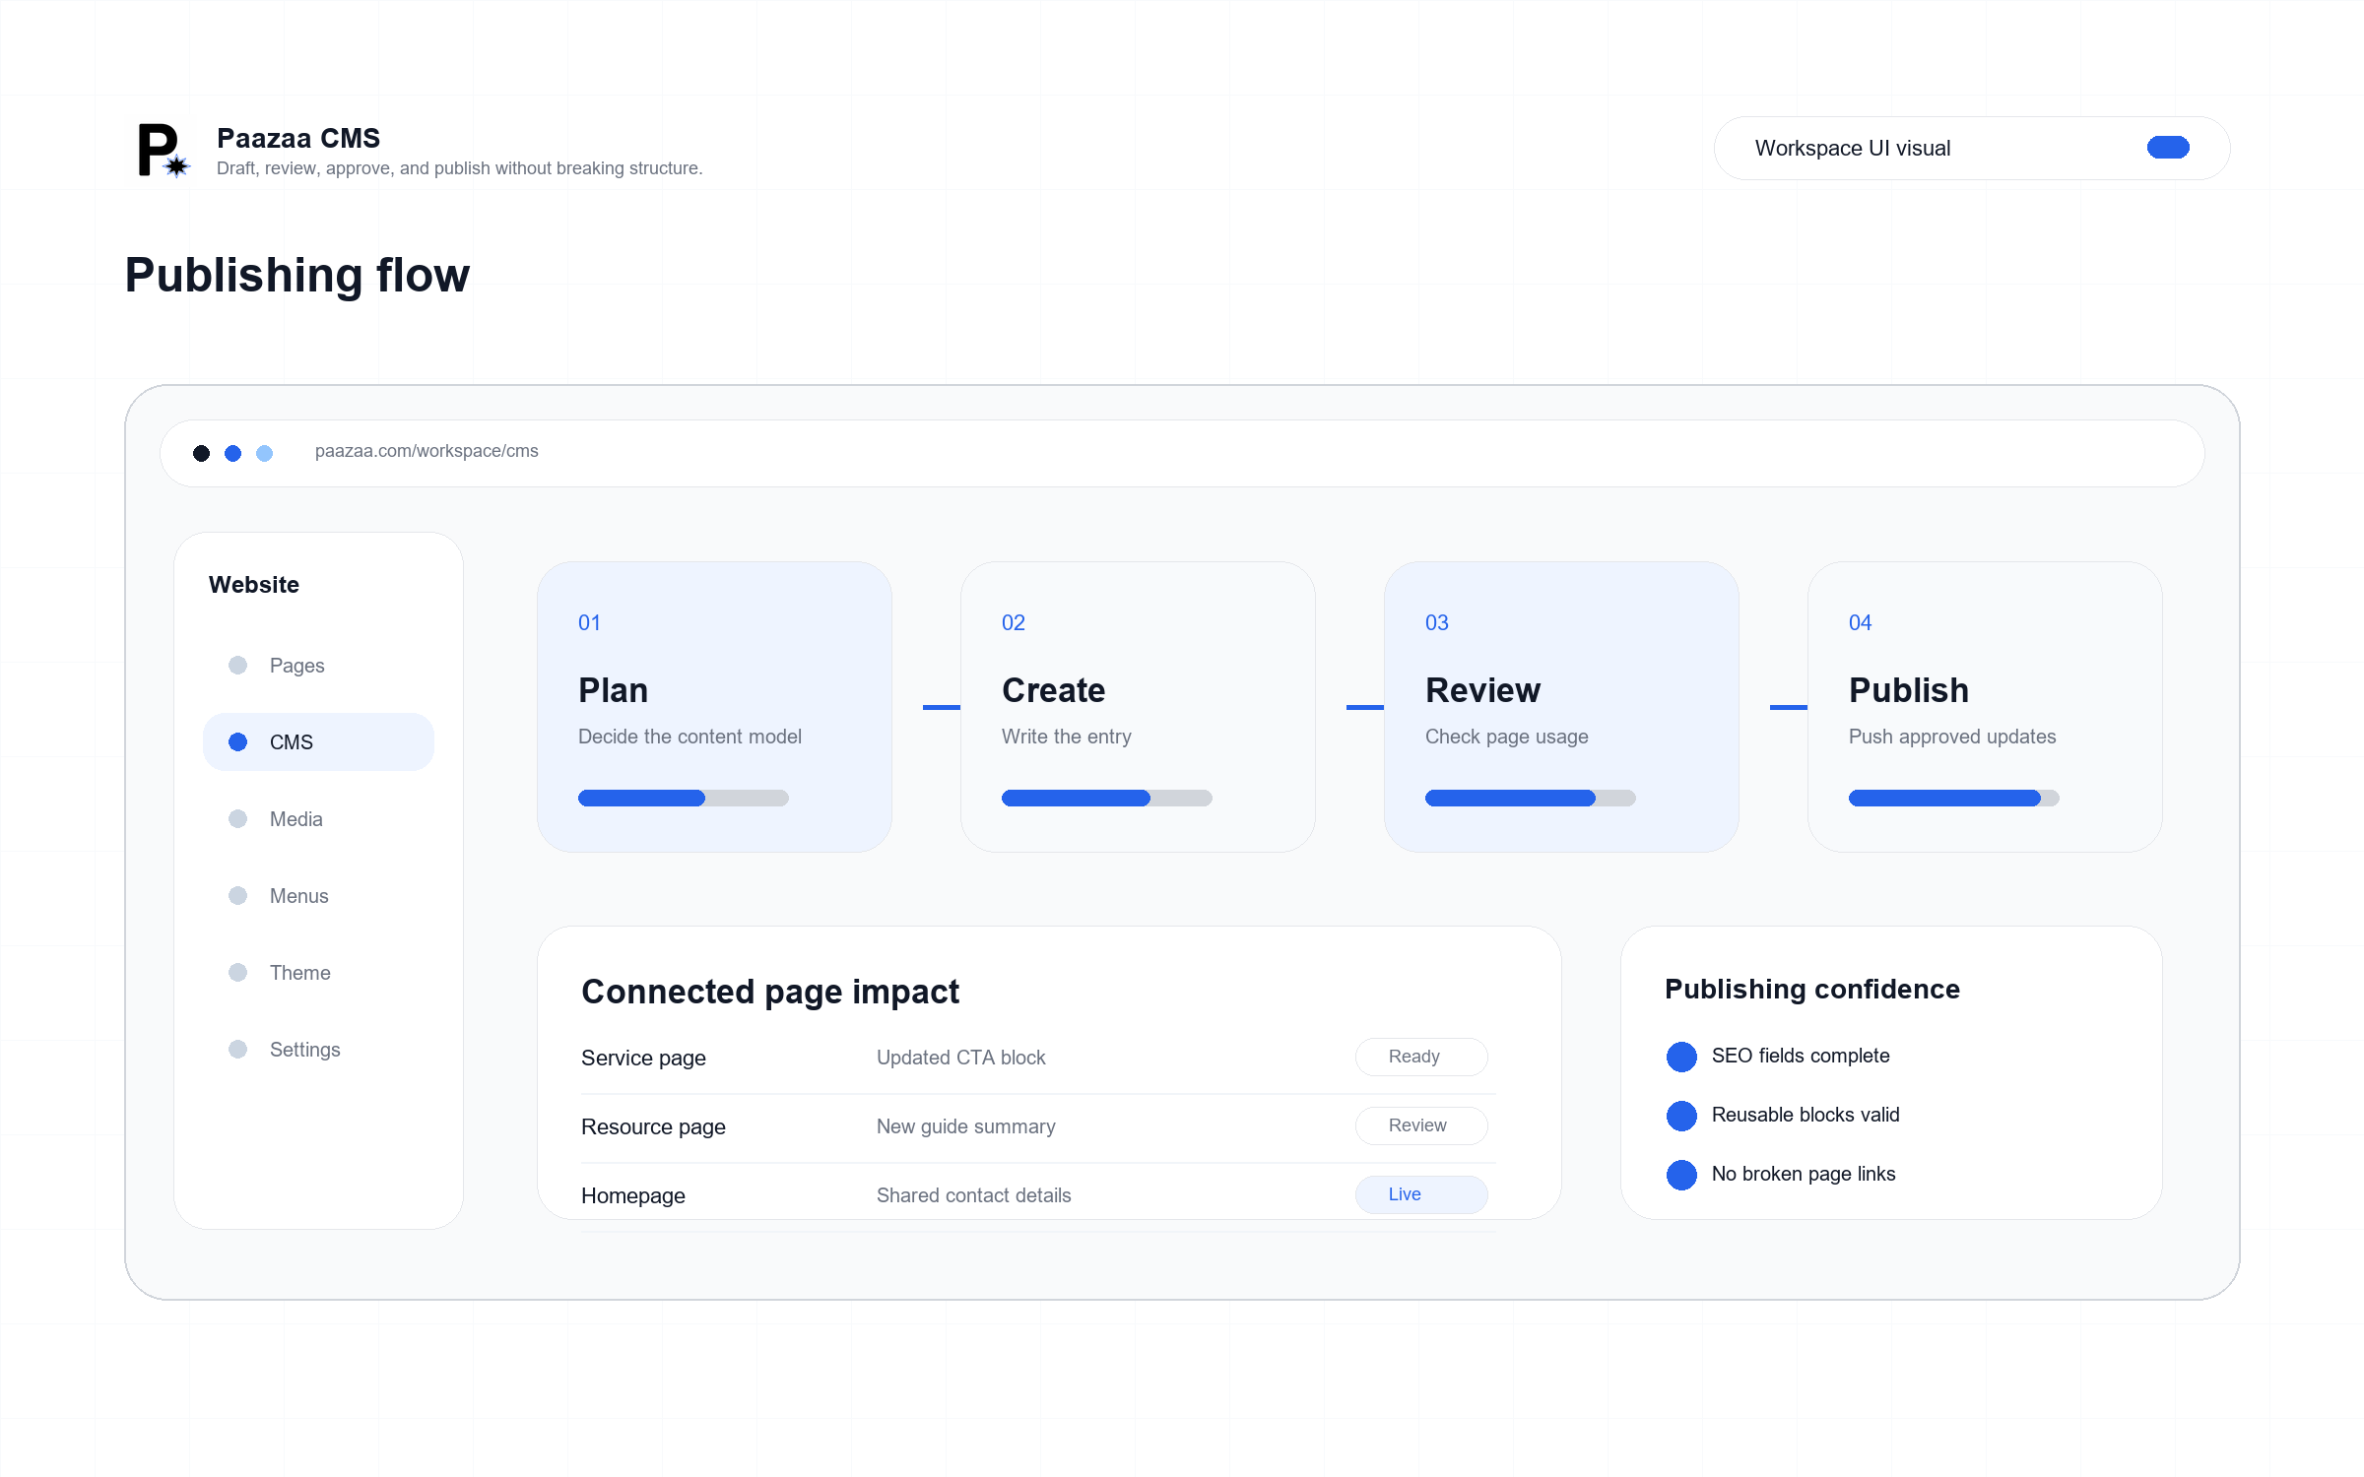Click the 'Publishing confidence' heading

pyautogui.click(x=1812, y=990)
